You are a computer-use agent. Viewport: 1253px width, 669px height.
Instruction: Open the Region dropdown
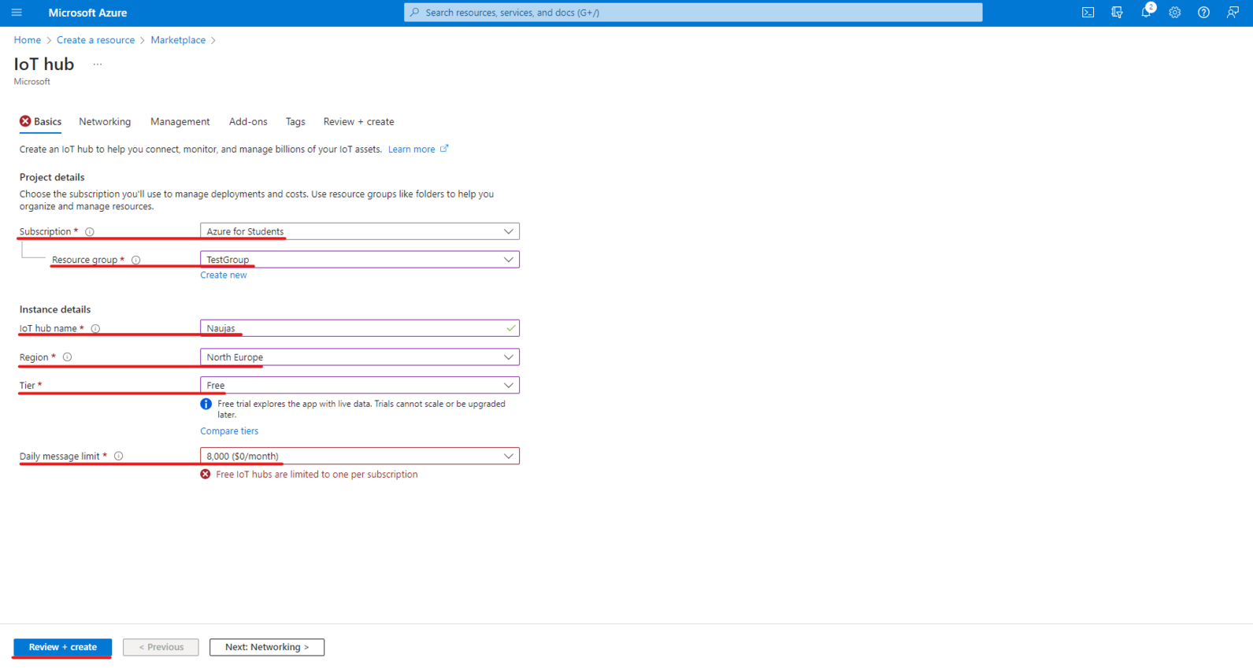(x=359, y=357)
